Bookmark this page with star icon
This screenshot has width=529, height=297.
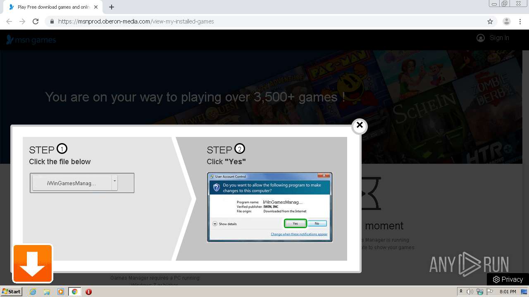tap(490, 21)
